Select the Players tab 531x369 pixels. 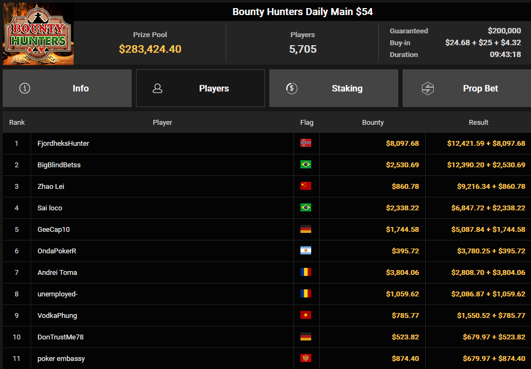200,88
